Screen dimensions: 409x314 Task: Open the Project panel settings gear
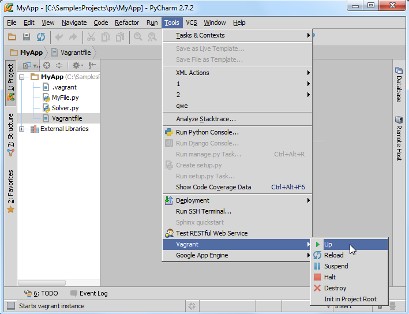[x=77, y=65]
